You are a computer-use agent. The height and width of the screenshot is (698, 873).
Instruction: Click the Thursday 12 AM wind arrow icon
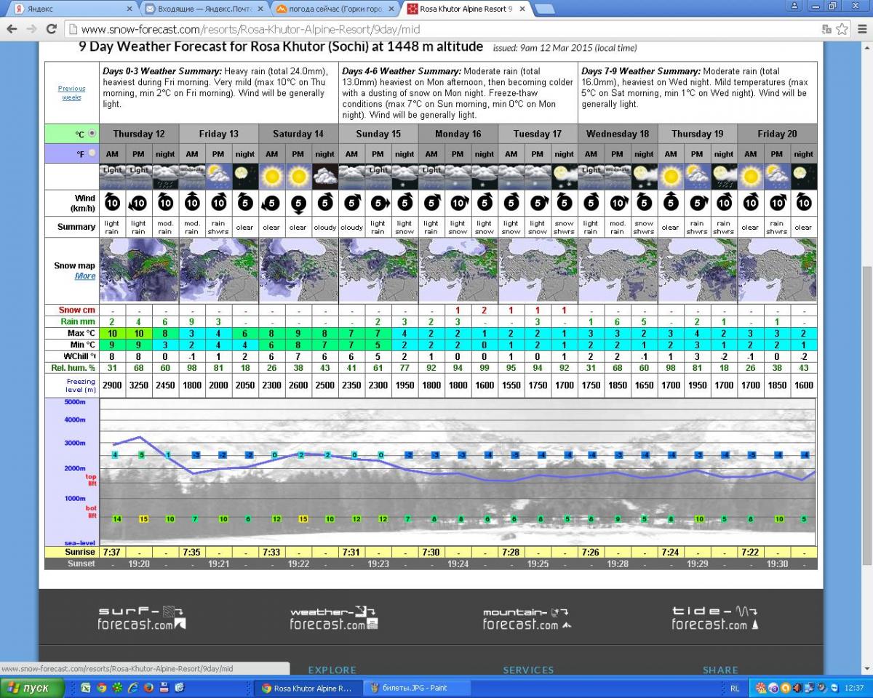112,203
